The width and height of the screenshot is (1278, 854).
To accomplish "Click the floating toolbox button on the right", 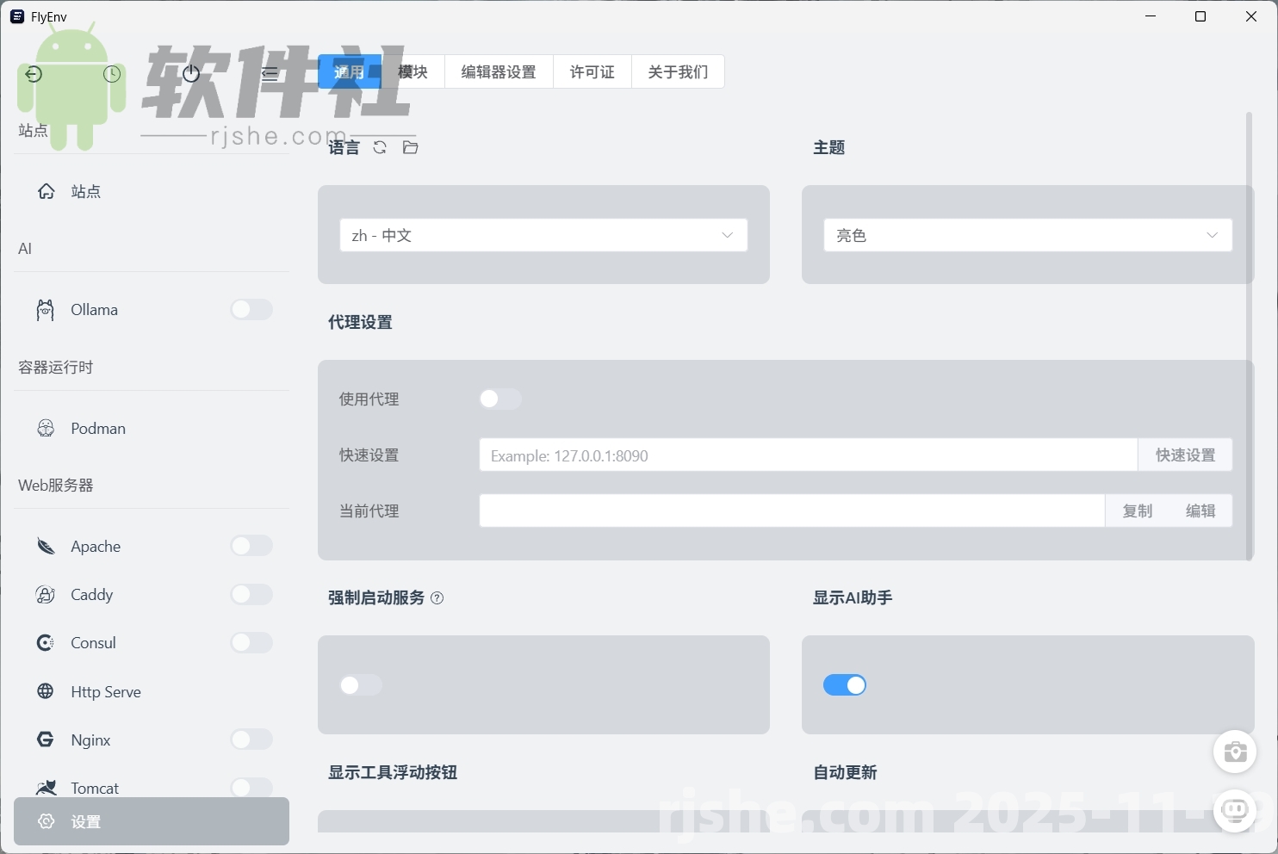I will point(1235,752).
